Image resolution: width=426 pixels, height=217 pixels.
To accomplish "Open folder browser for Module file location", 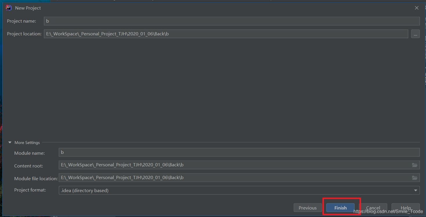I will (415, 178).
